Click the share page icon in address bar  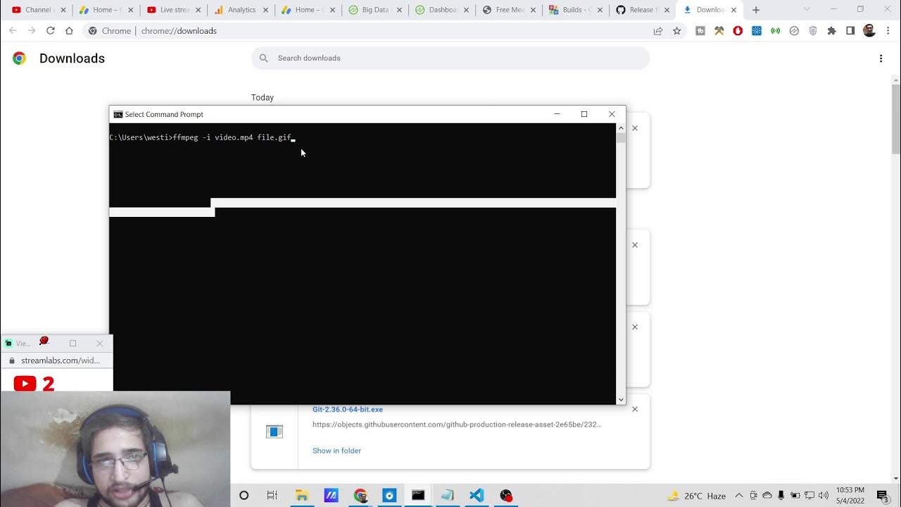[x=657, y=31]
